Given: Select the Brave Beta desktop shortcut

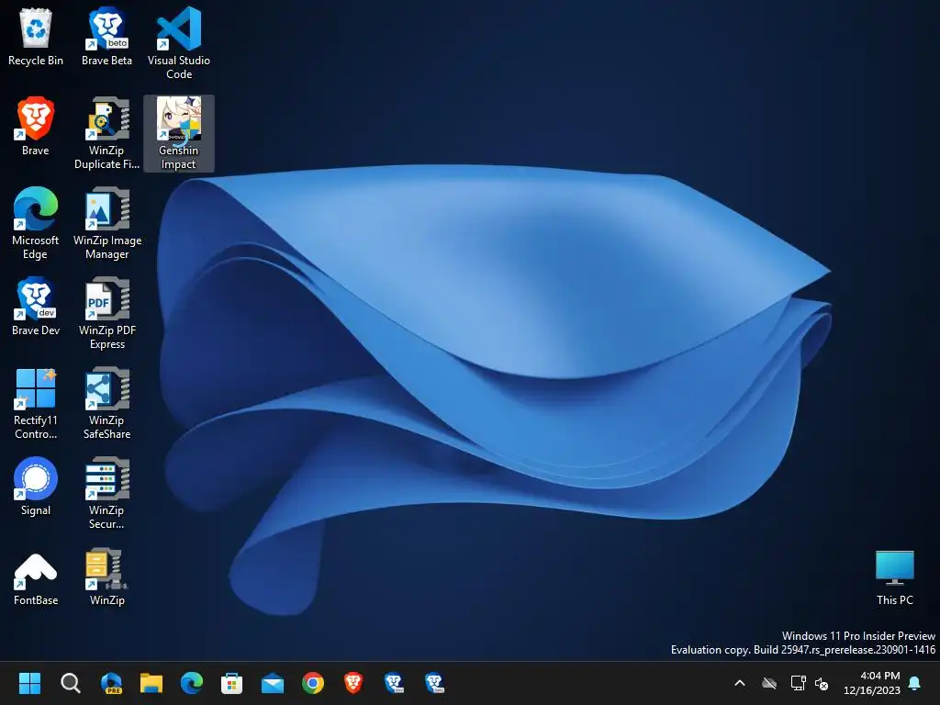Looking at the screenshot, I should [x=106, y=37].
